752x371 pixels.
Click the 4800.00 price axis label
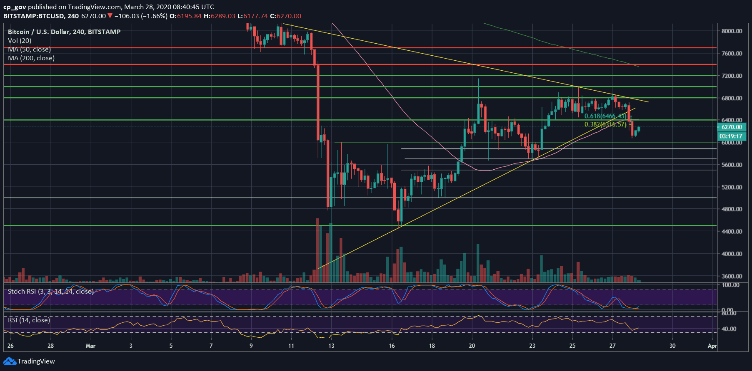pyautogui.click(x=732, y=209)
